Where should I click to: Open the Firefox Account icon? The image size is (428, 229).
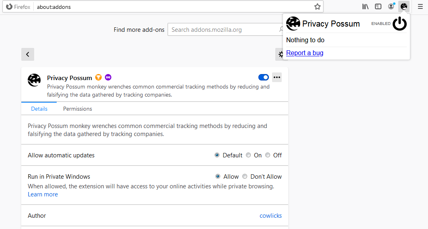coord(391,6)
